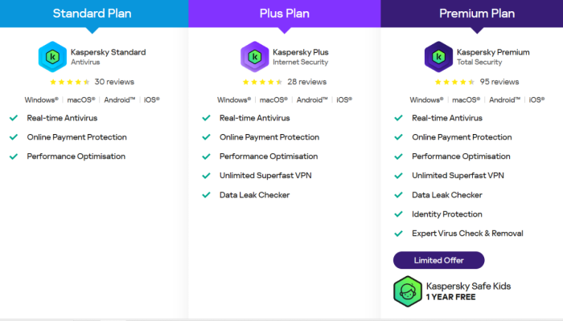Open the 28 reviews link
Screen dimensions: 563x321
click(x=306, y=82)
